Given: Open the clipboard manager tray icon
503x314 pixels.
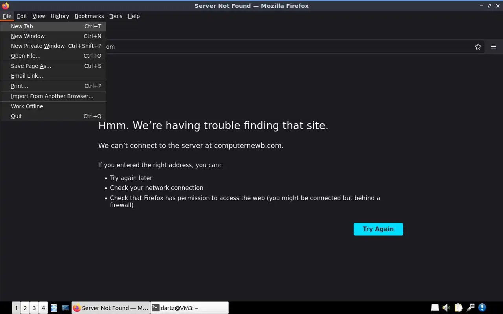Looking at the screenshot, I should (x=459, y=308).
